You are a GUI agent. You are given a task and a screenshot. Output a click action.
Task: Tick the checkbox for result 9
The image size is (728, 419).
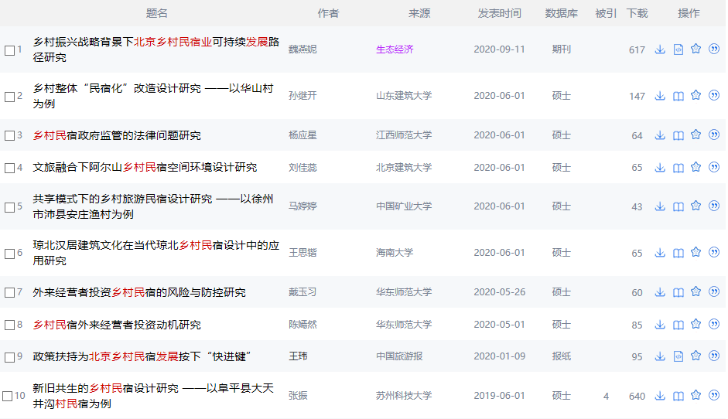(x=9, y=357)
